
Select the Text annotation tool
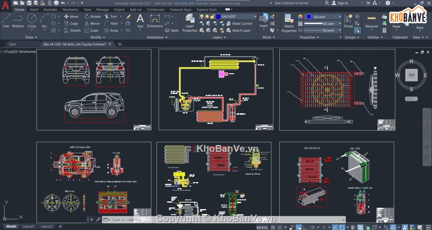click(140, 21)
